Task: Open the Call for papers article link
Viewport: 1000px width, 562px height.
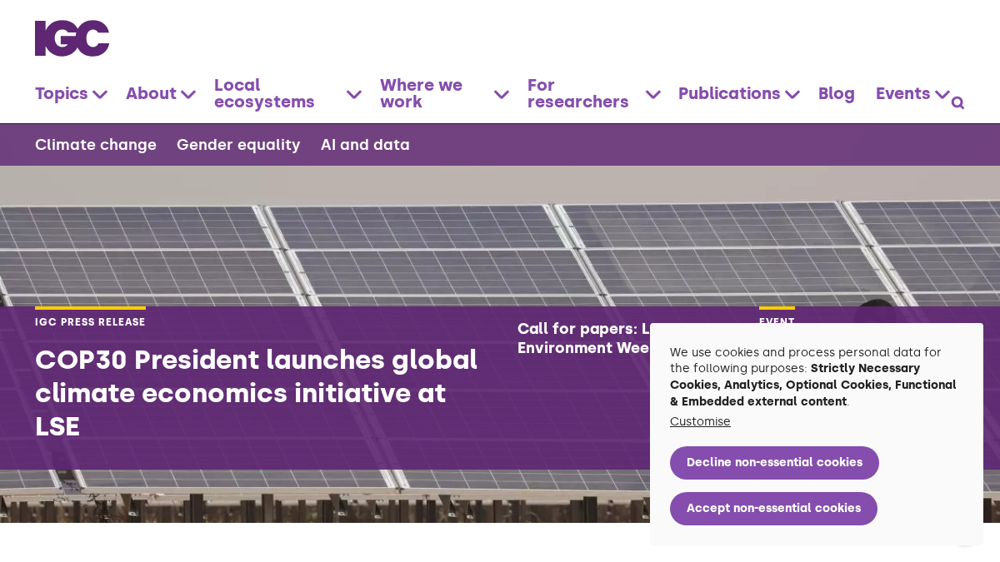Action: pyautogui.click(x=583, y=338)
